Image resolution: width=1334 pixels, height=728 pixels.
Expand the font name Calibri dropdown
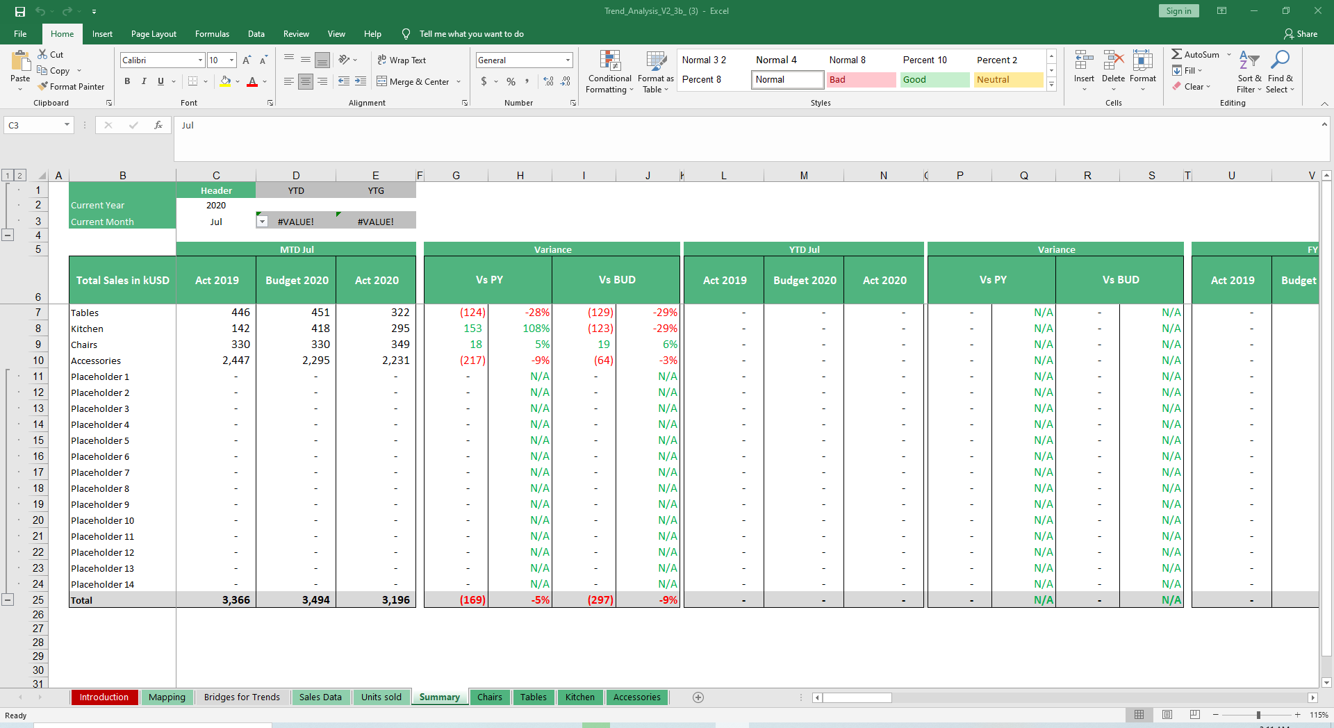(x=200, y=60)
